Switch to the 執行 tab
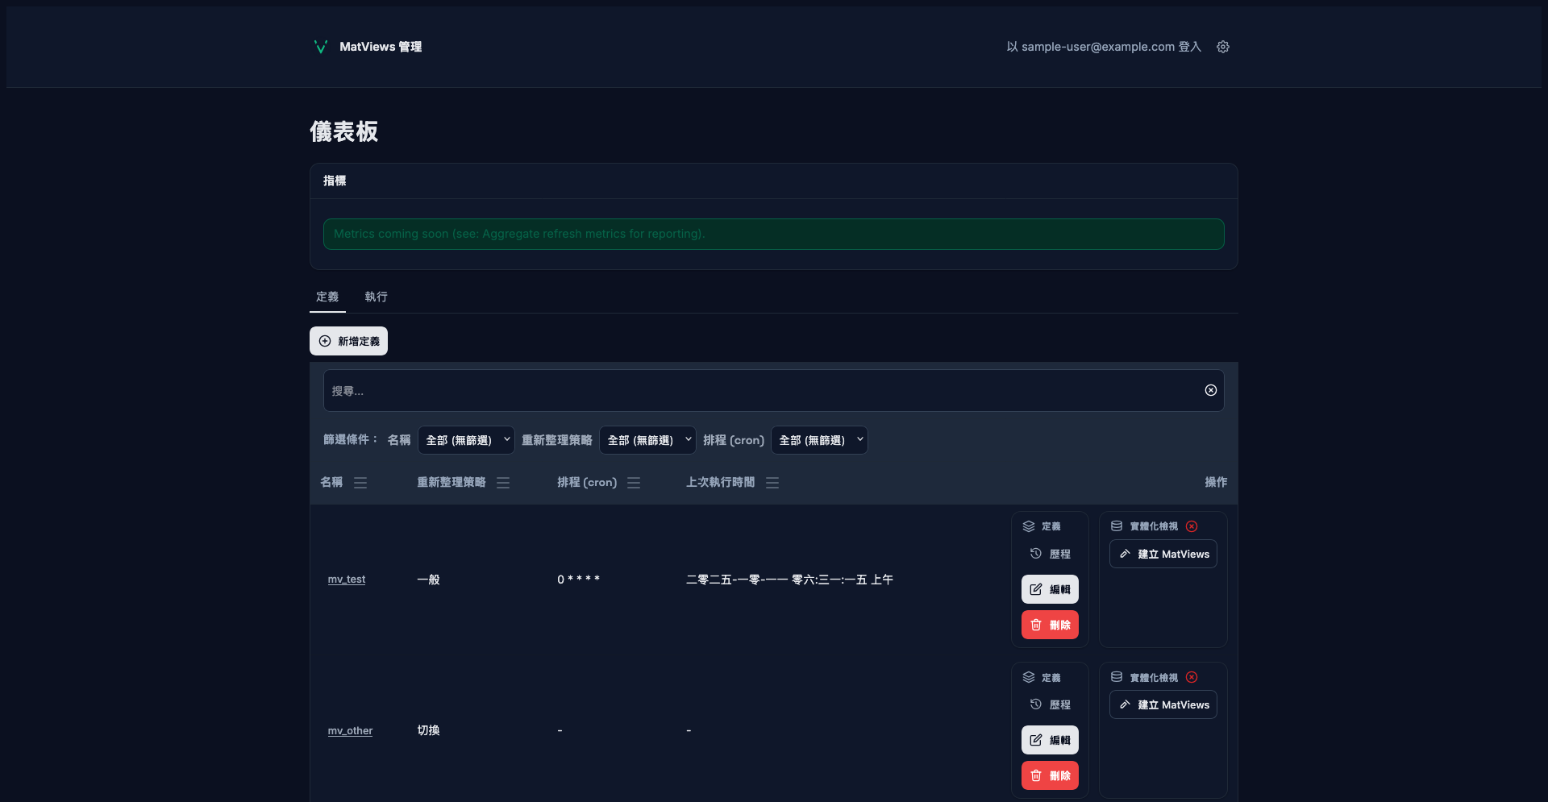This screenshot has height=802, width=1548. point(376,297)
